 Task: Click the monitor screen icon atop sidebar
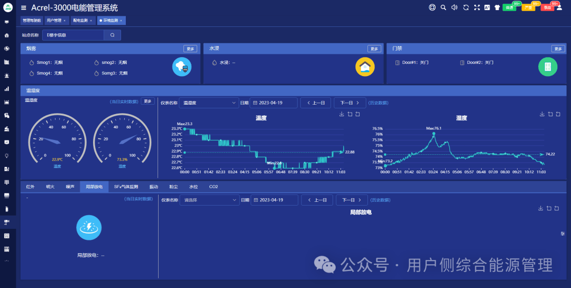6,22
